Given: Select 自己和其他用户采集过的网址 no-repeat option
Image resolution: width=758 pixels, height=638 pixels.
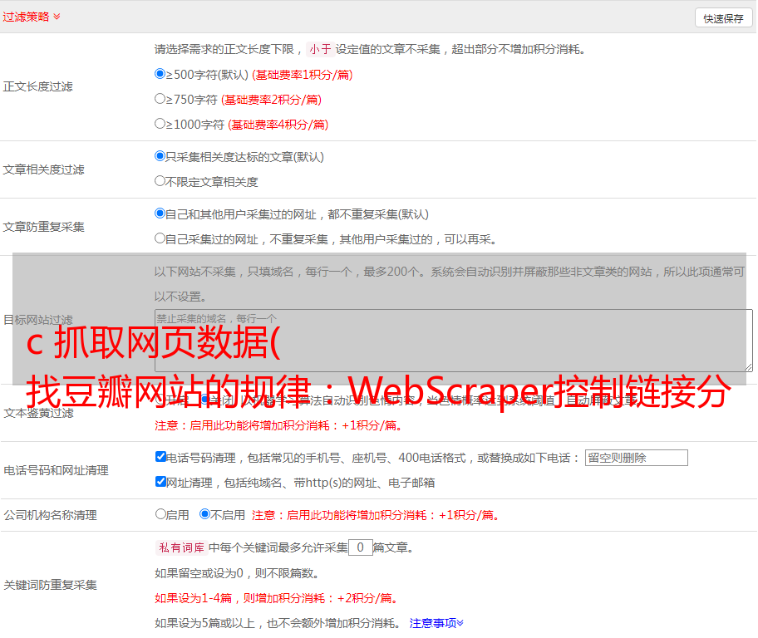Looking at the screenshot, I should click(x=160, y=213).
